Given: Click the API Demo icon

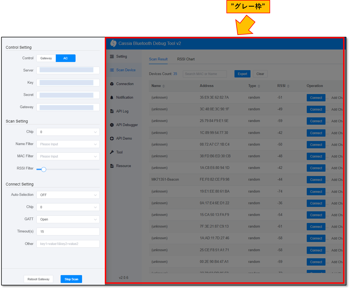Looking at the screenshot, I should [x=112, y=138].
